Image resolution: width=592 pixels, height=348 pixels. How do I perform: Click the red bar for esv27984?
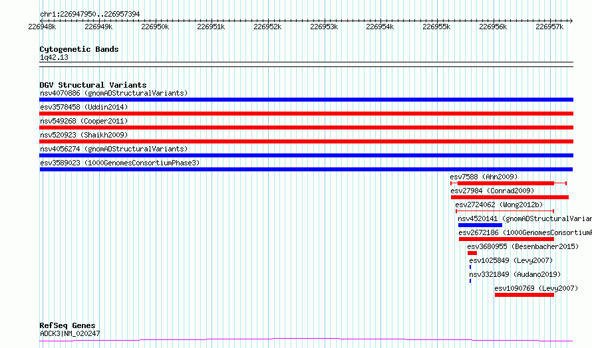[x=510, y=197]
